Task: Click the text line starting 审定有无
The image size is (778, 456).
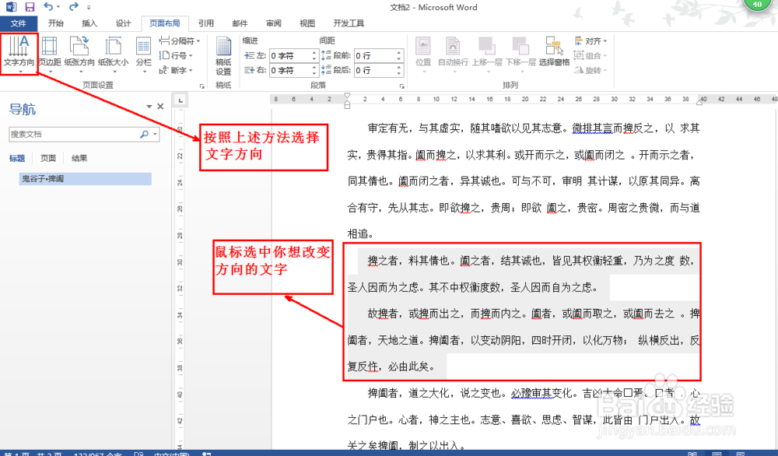Action: (534, 128)
